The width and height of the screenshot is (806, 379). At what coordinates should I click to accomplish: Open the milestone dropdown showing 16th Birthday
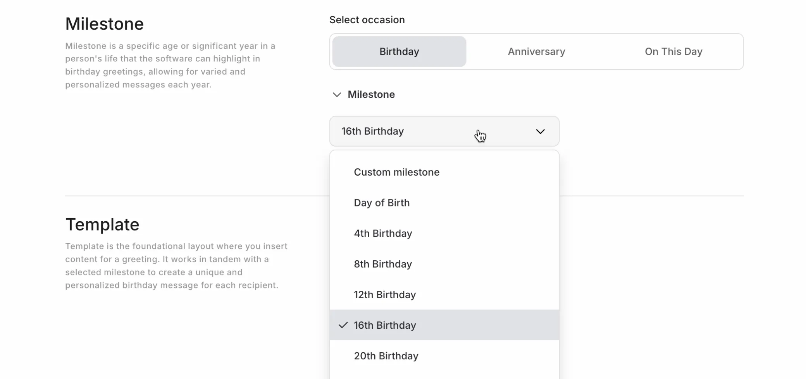[x=444, y=131]
